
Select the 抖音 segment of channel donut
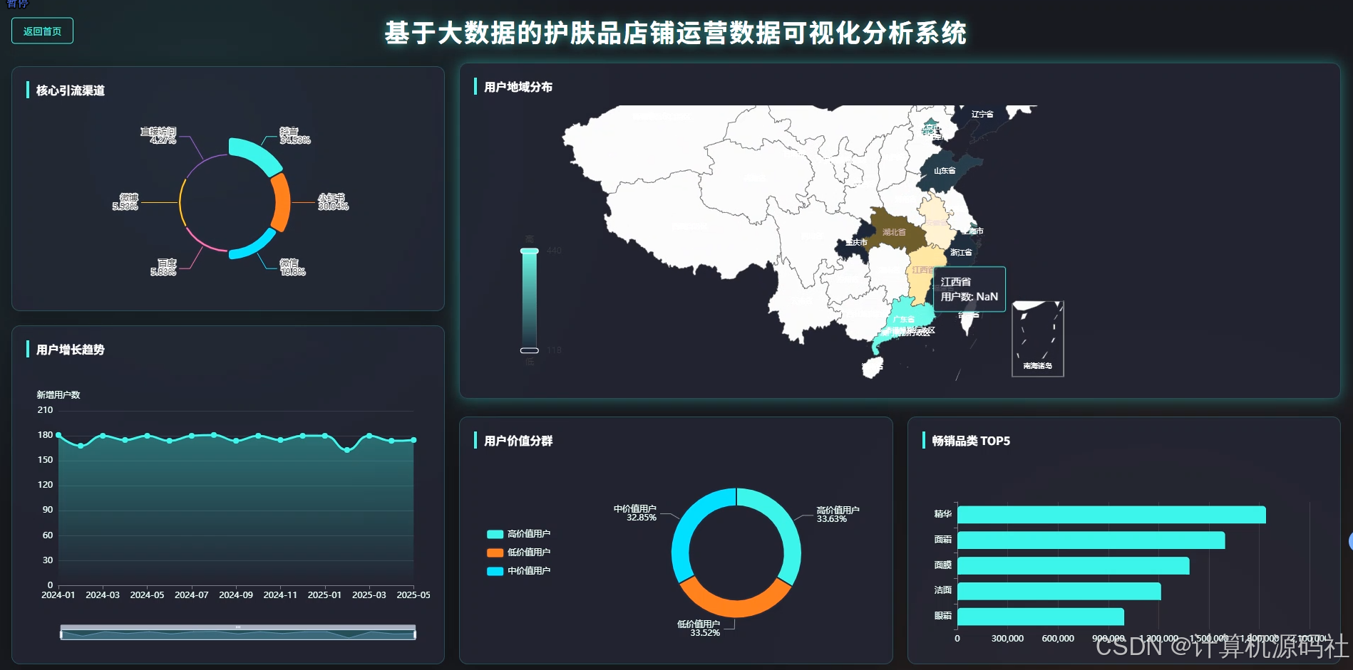tap(258, 154)
